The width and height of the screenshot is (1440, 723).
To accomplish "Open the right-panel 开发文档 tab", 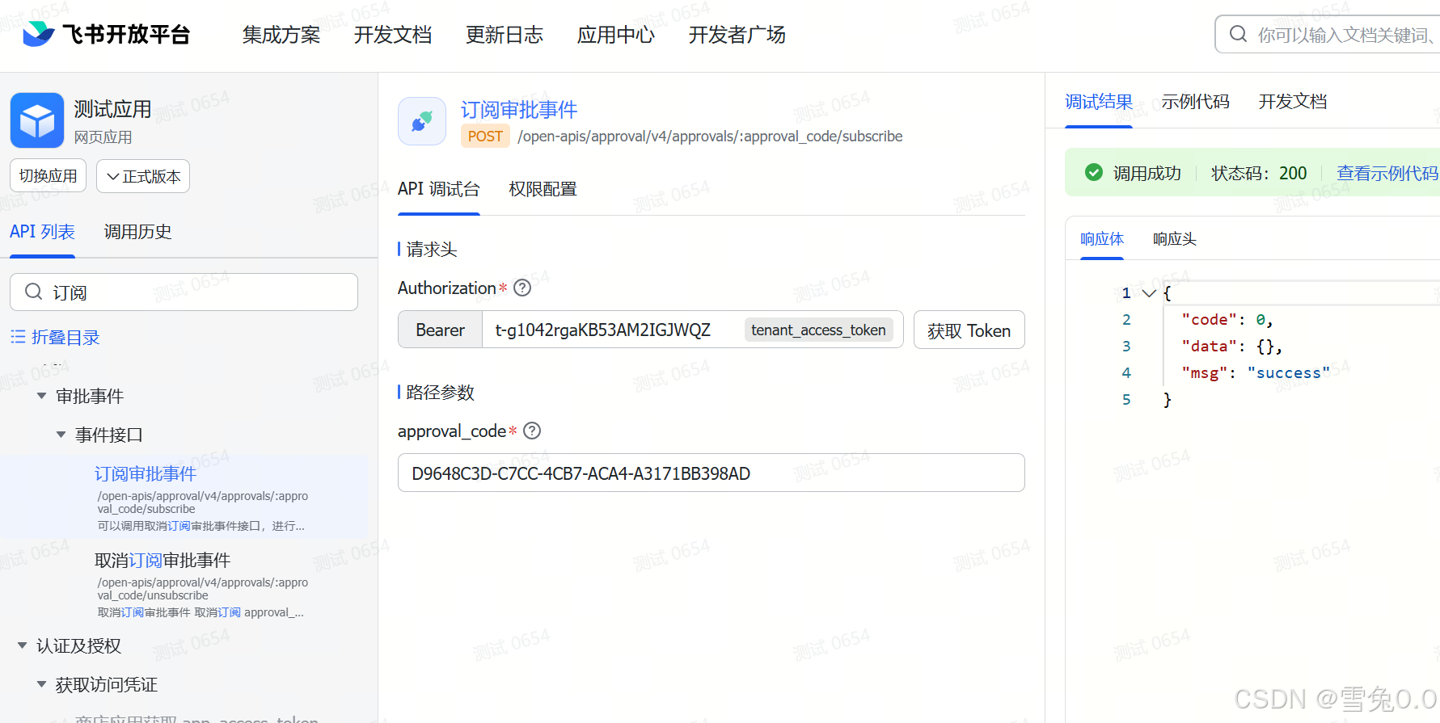I will pos(1293,102).
